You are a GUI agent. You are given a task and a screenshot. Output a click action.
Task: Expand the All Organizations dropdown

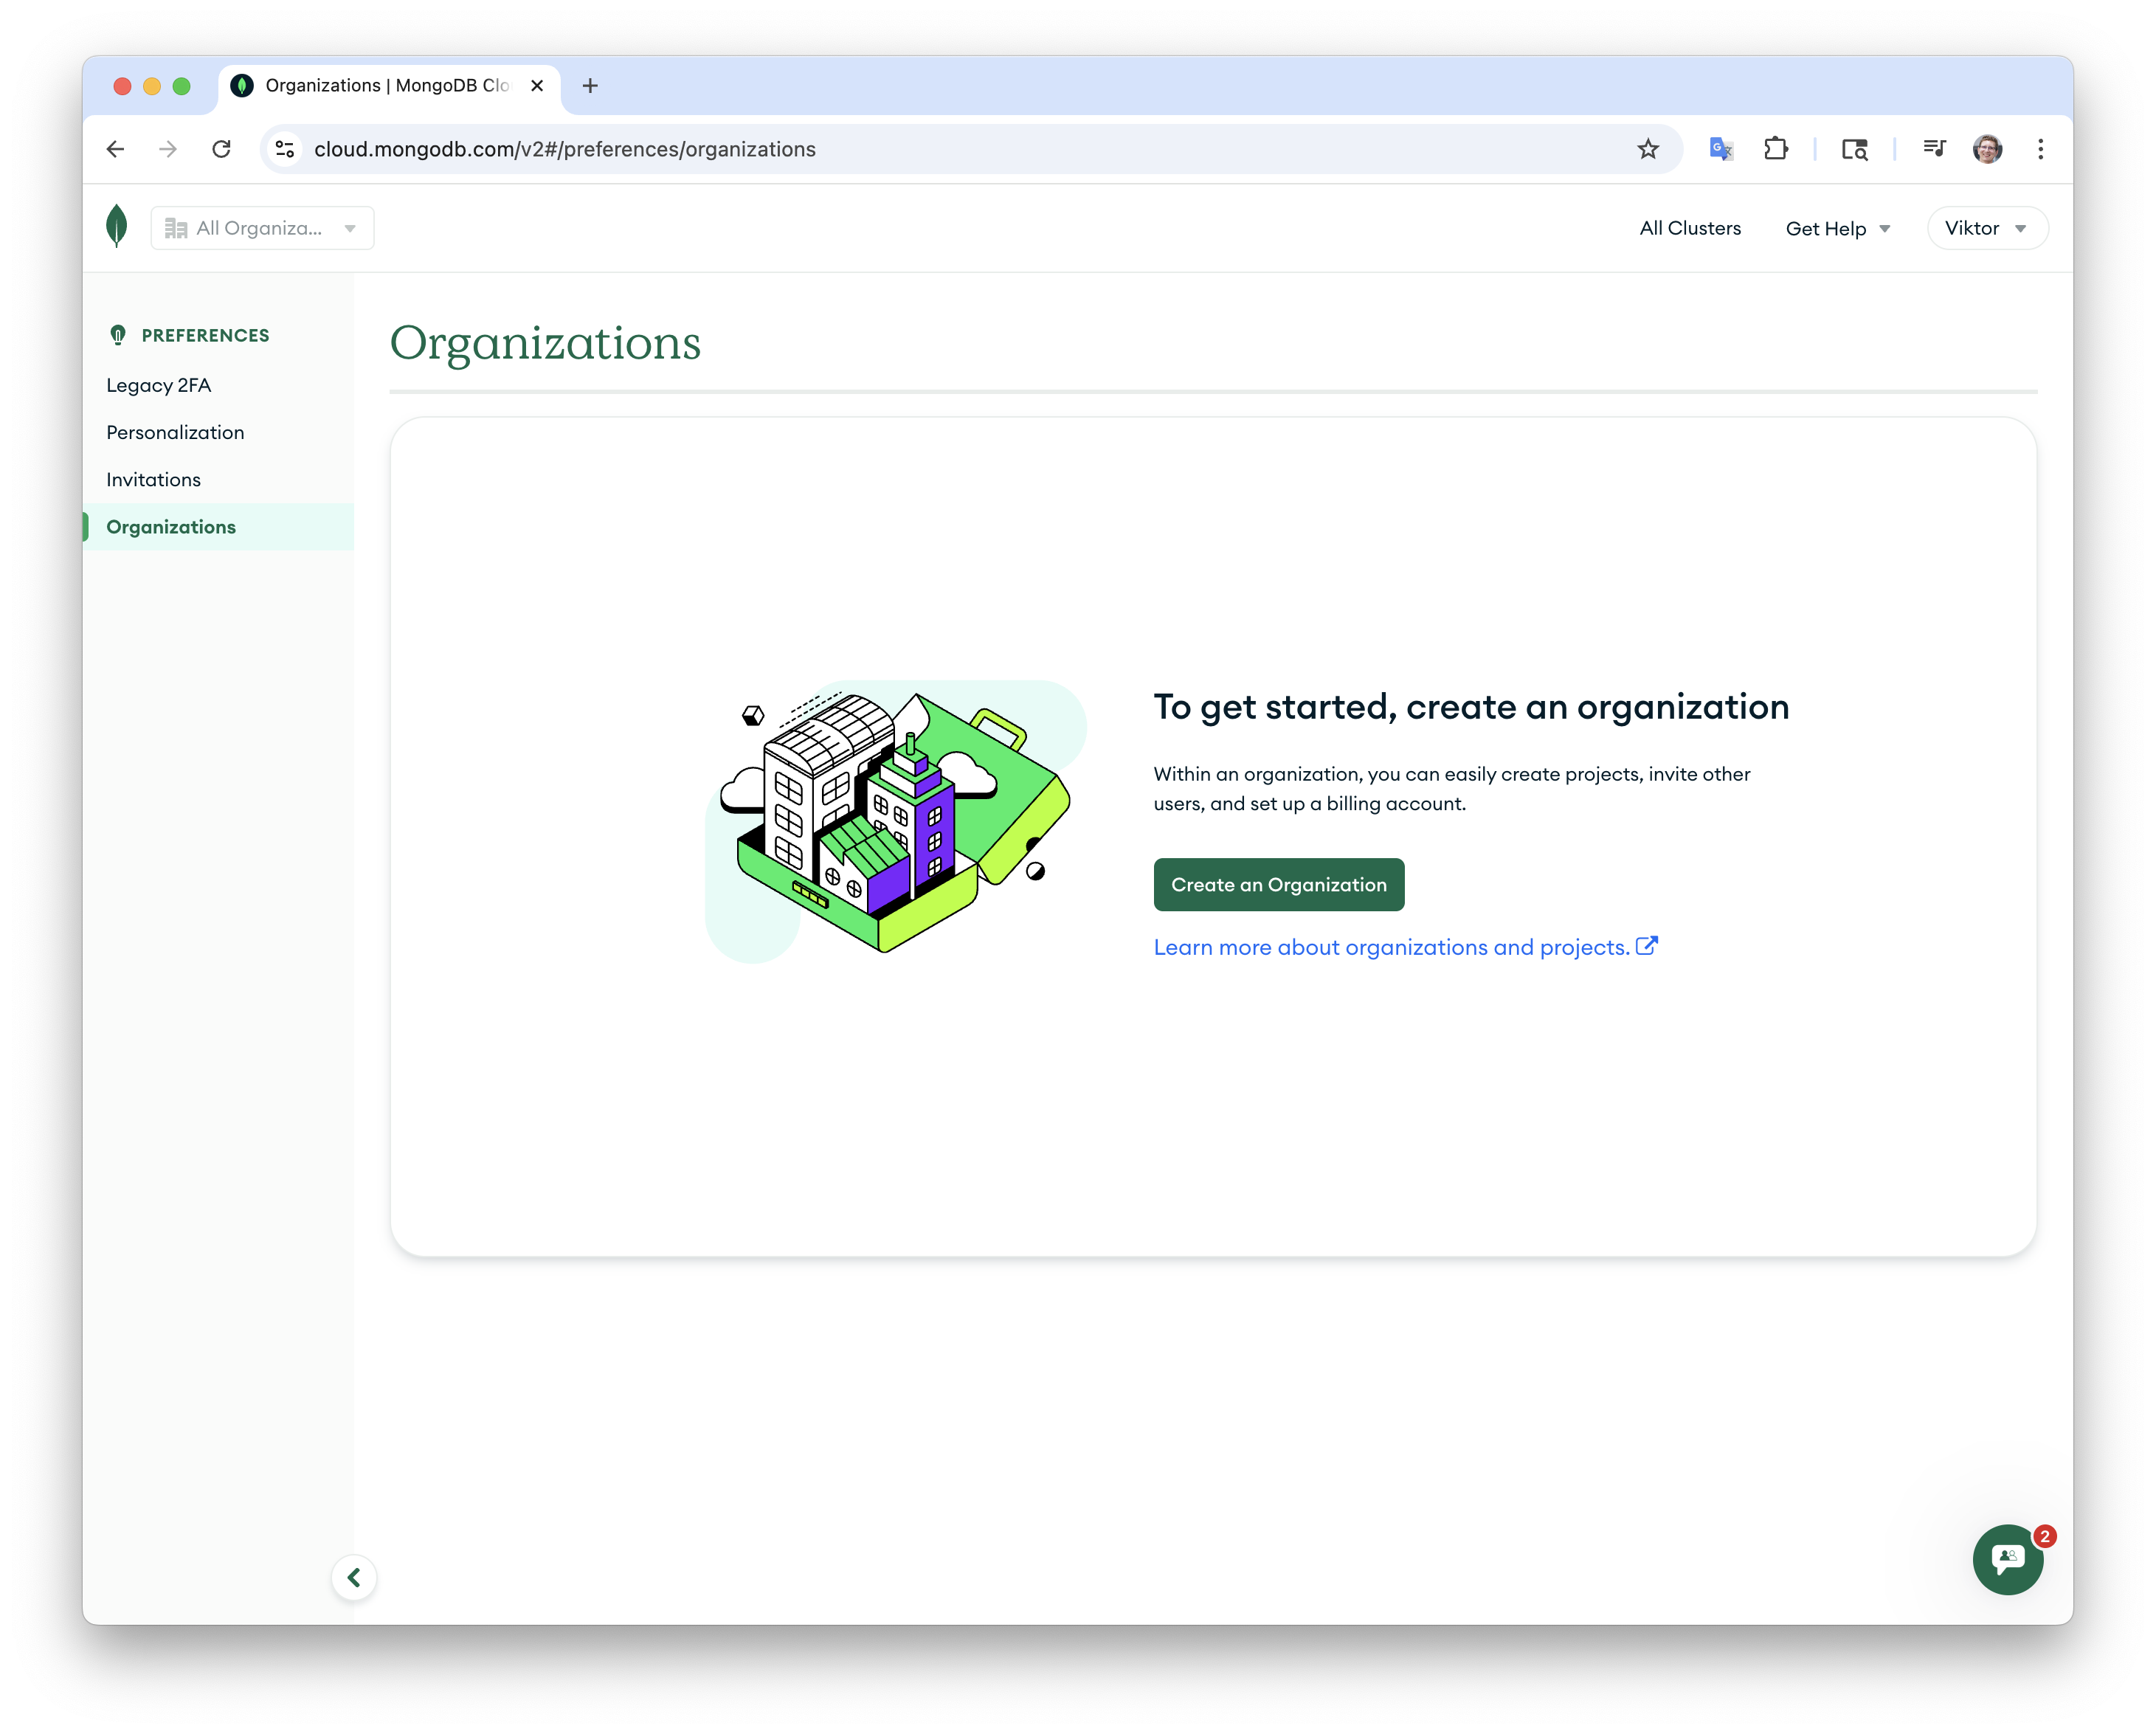pyautogui.click(x=262, y=228)
